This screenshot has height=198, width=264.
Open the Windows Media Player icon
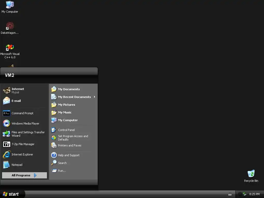point(6,123)
